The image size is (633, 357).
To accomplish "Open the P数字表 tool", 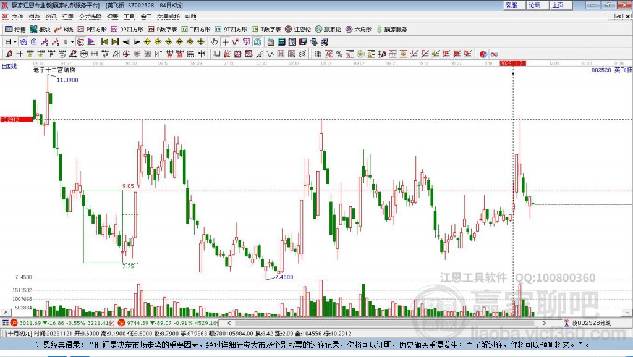I will tap(163, 30).
